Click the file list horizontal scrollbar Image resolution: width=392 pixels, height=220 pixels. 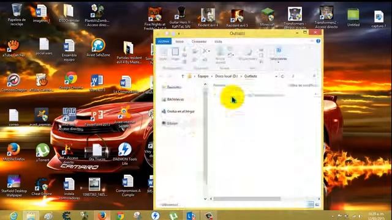coord(247,199)
